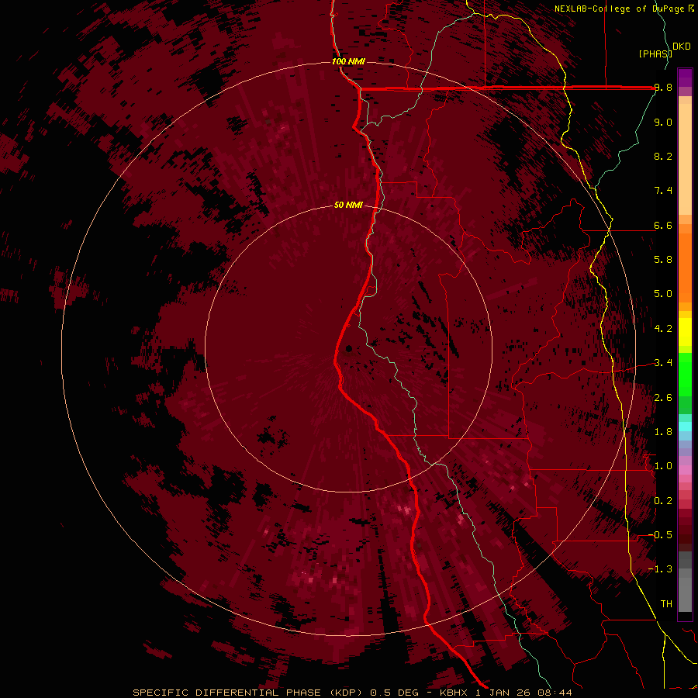
Task: Click the 1.0 value on the color scale
Action: (x=663, y=466)
